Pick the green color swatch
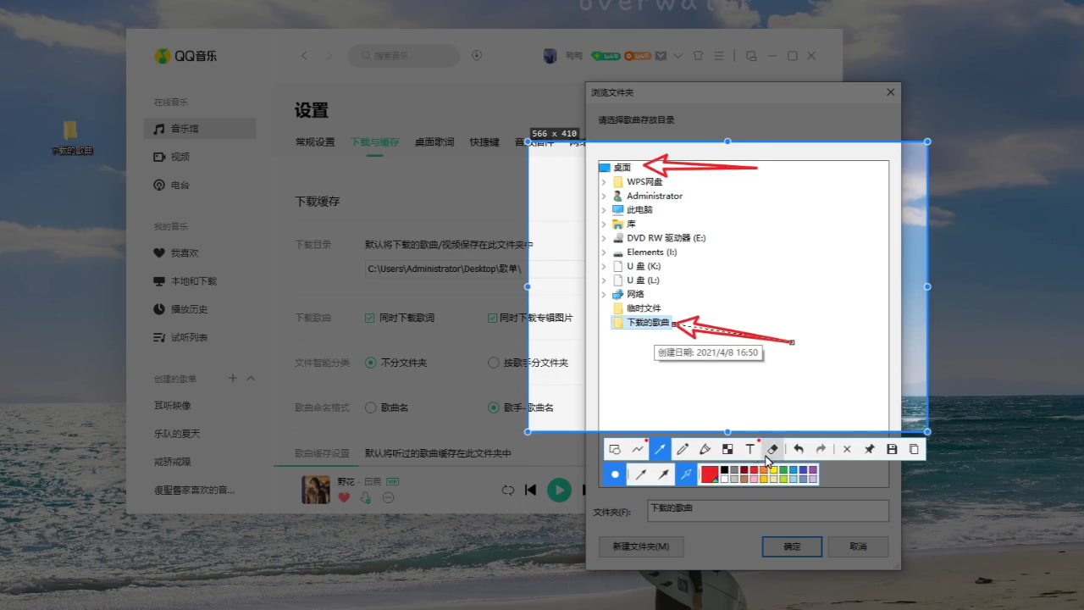This screenshot has height=610, width=1084. [783, 470]
